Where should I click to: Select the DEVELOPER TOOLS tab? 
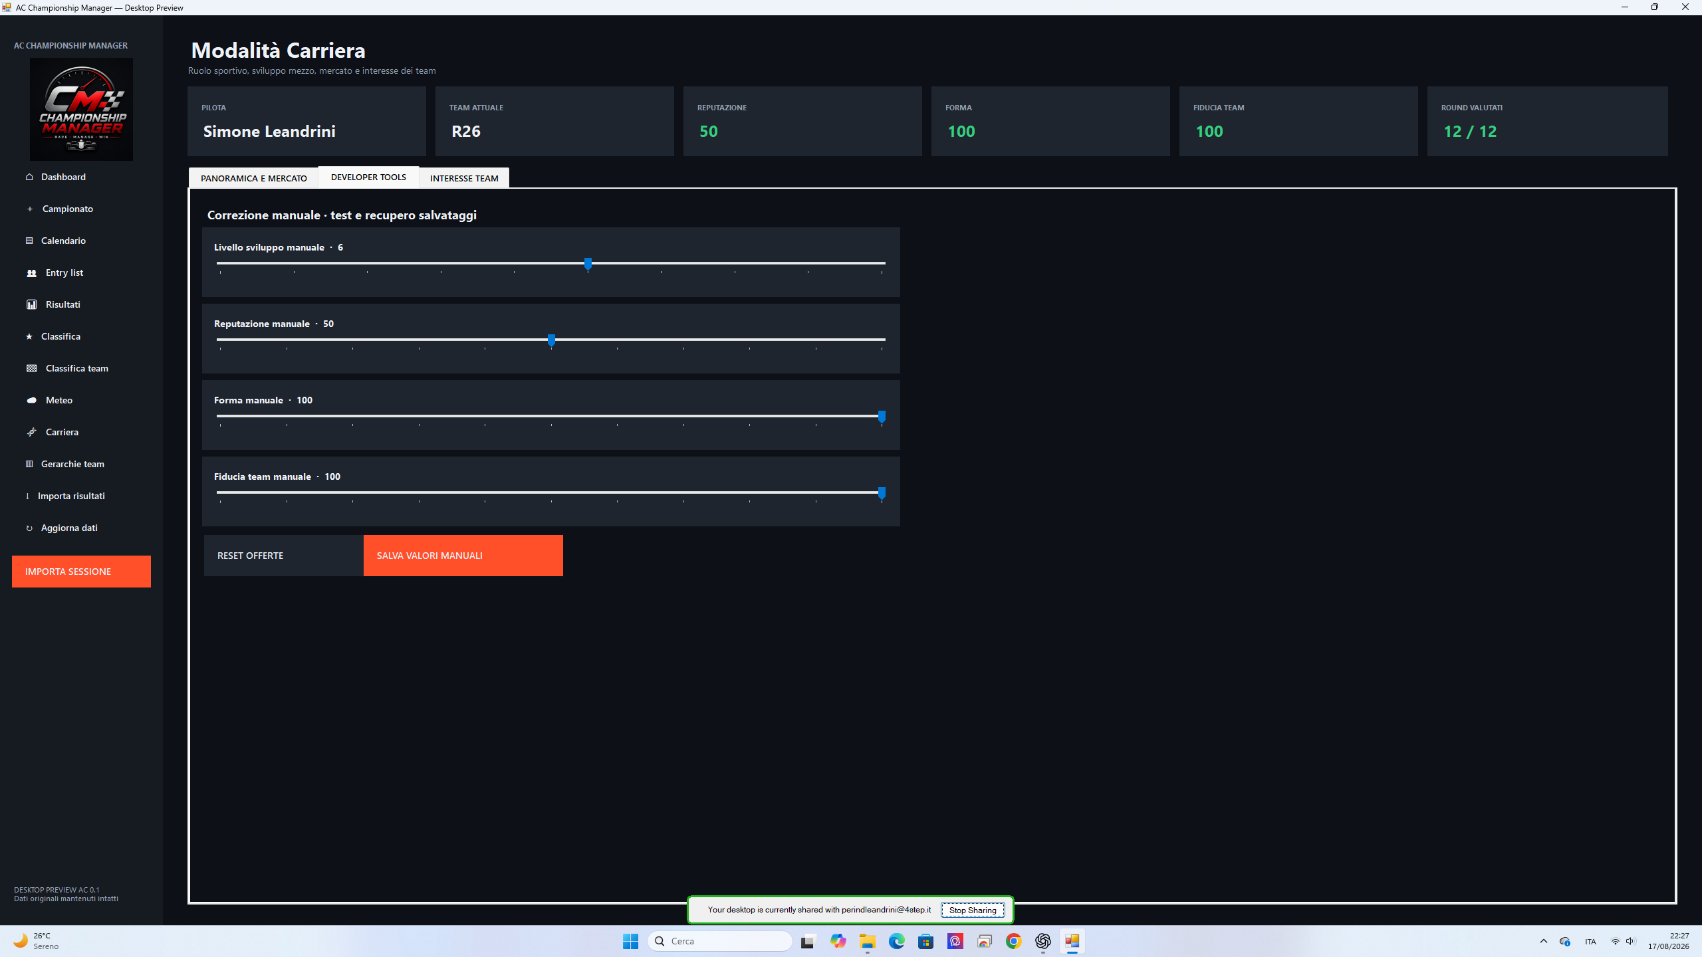pyautogui.click(x=368, y=177)
